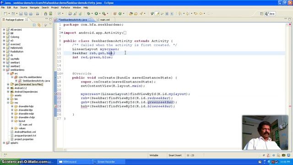Click the Print toolbar icon

[x=31, y=14]
